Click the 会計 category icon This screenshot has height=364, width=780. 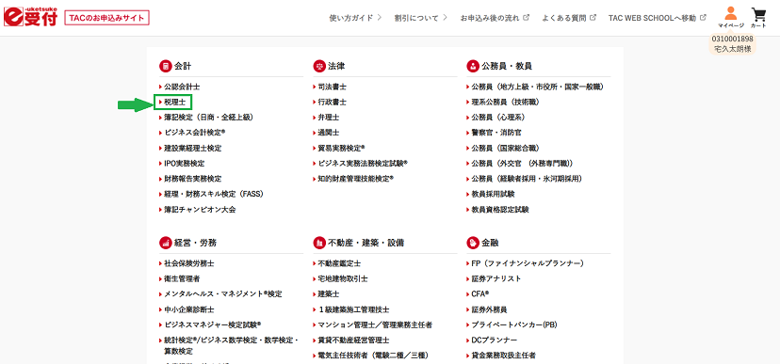click(165, 66)
